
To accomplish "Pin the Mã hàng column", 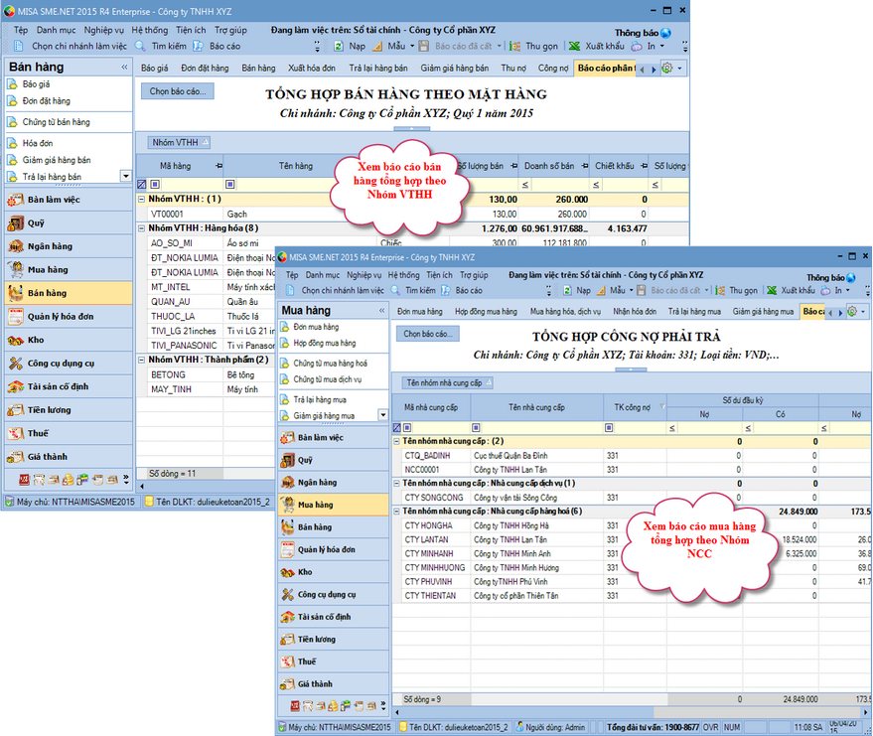I will (218, 166).
